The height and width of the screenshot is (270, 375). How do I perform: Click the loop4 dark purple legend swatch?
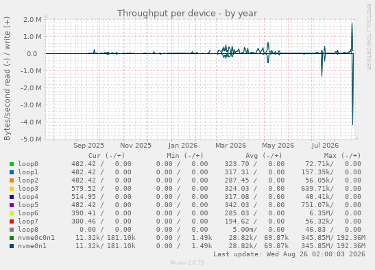click(x=12, y=197)
